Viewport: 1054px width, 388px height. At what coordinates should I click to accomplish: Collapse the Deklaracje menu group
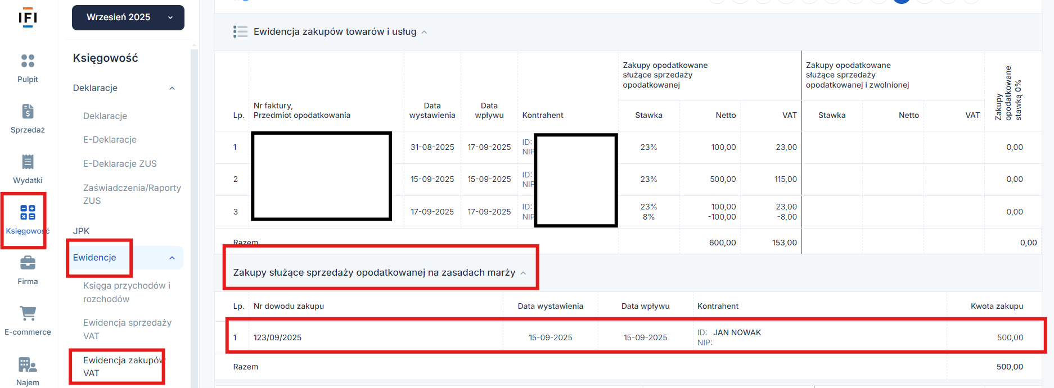(x=172, y=88)
